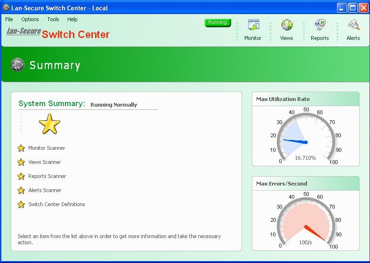
Task: Click the Running Normally status text
Action: [x=114, y=105]
